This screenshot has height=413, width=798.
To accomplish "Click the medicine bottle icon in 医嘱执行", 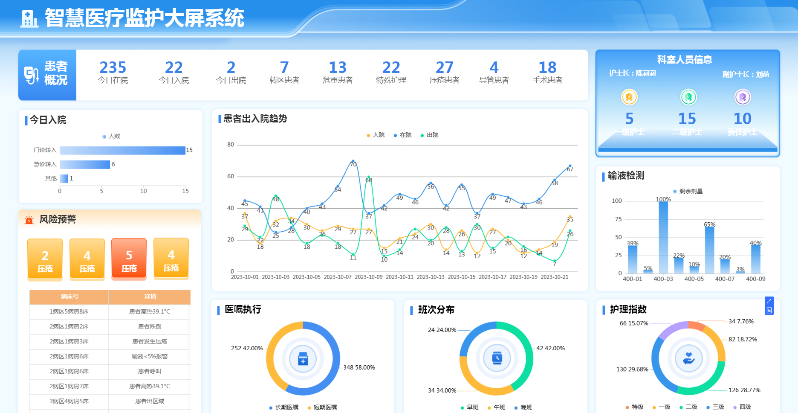I will pyautogui.click(x=303, y=359).
